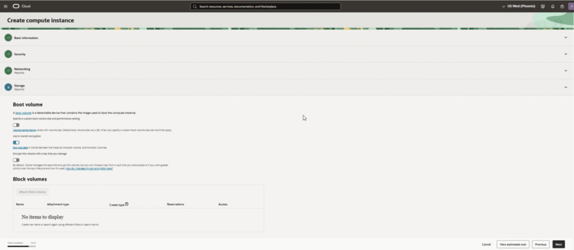Screen dimensions: 574x250
Task: Click the search resources and services field
Action: pyautogui.click(x=265, y=7)
